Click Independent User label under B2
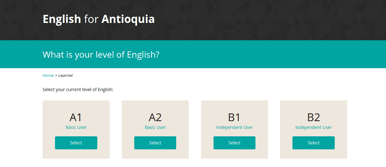Screen dimensions: 386x167 314,127
